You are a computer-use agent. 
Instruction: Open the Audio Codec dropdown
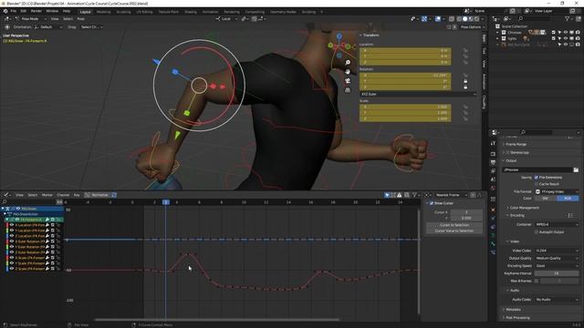pos(557,300)
